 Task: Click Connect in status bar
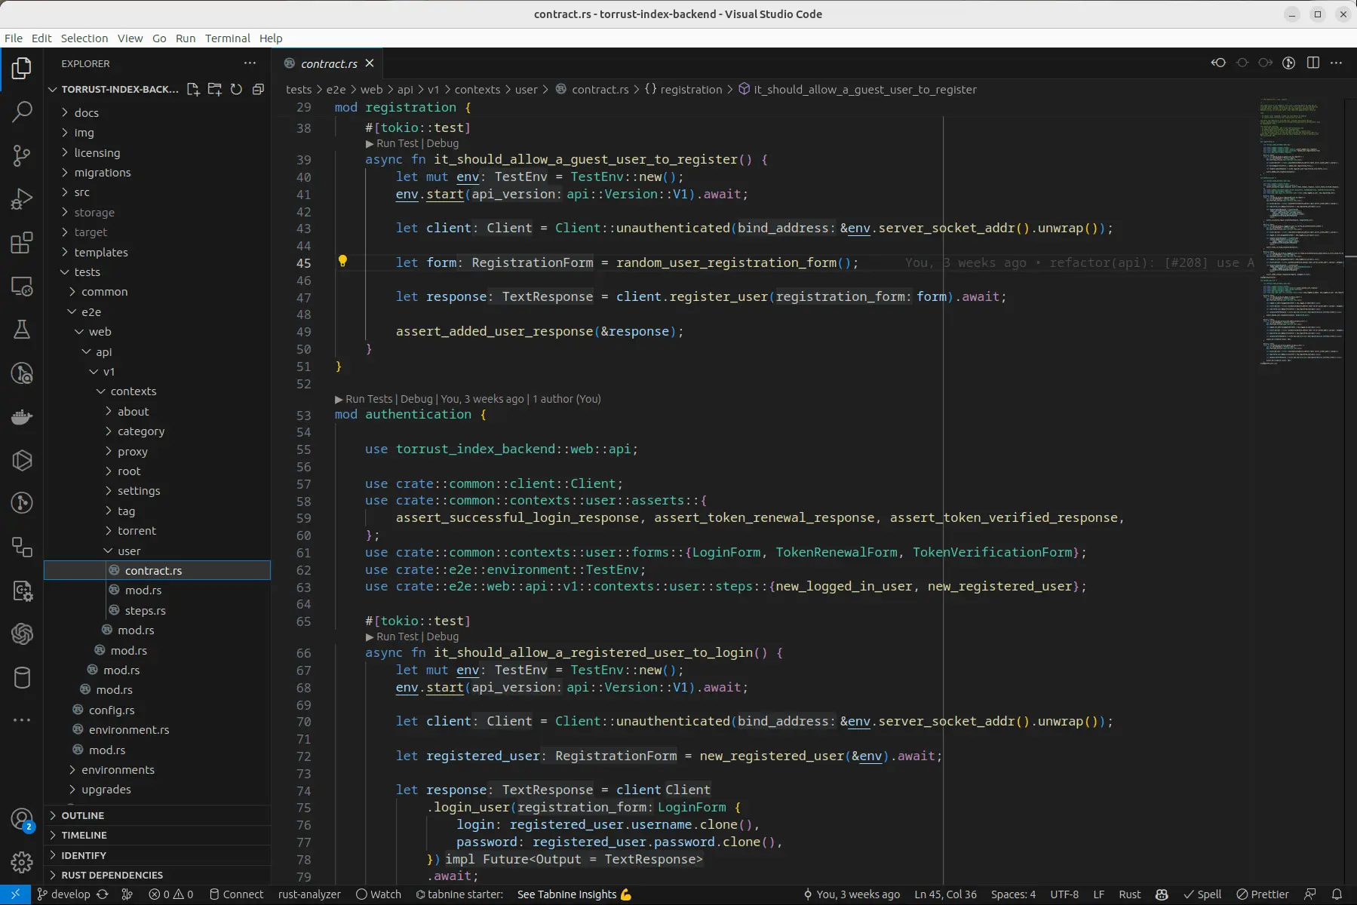(x=236, y=894)
